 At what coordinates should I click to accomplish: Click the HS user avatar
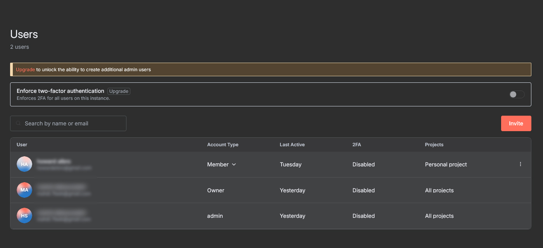pyautogui.click(x=24, y=216)
